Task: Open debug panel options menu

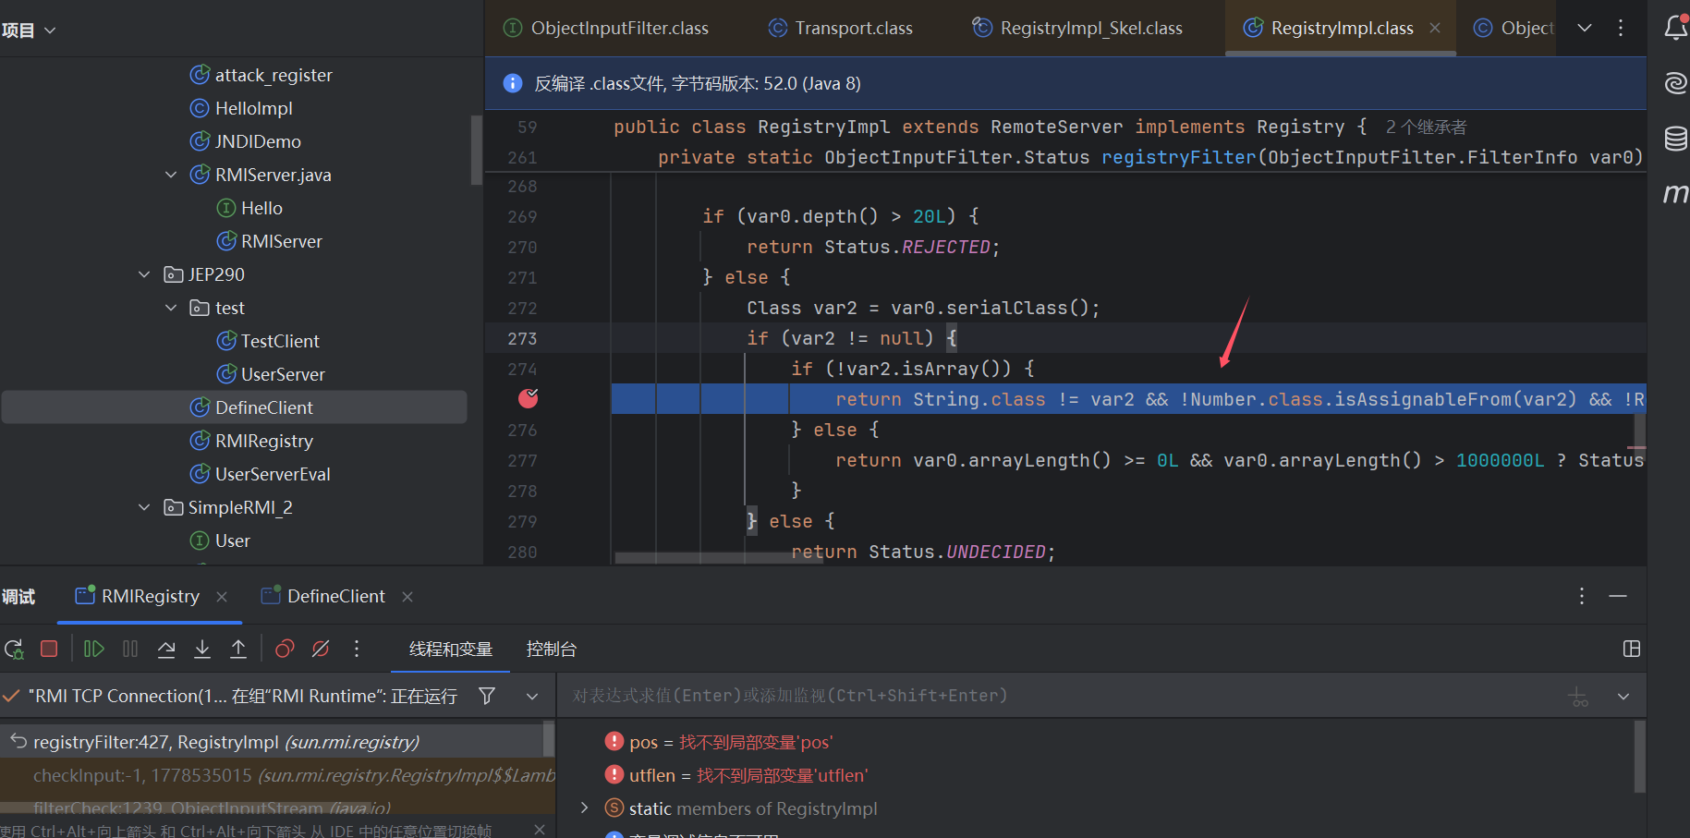Action: point(1582,596)
